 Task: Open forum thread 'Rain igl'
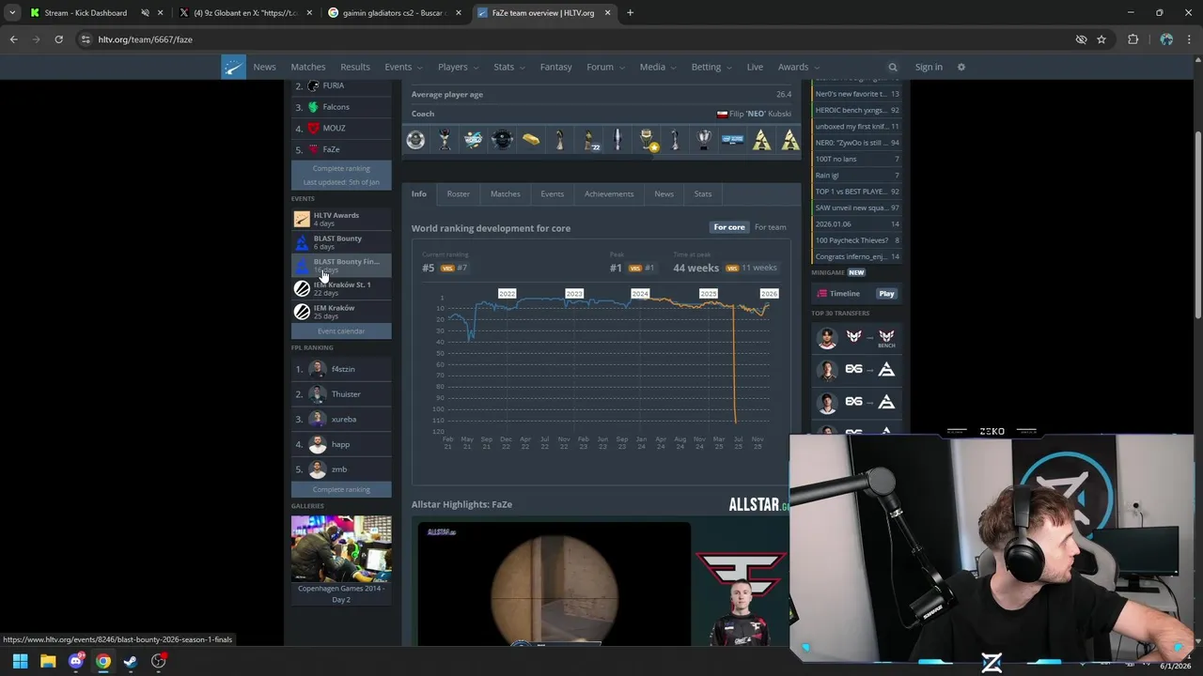coord(856,176)
